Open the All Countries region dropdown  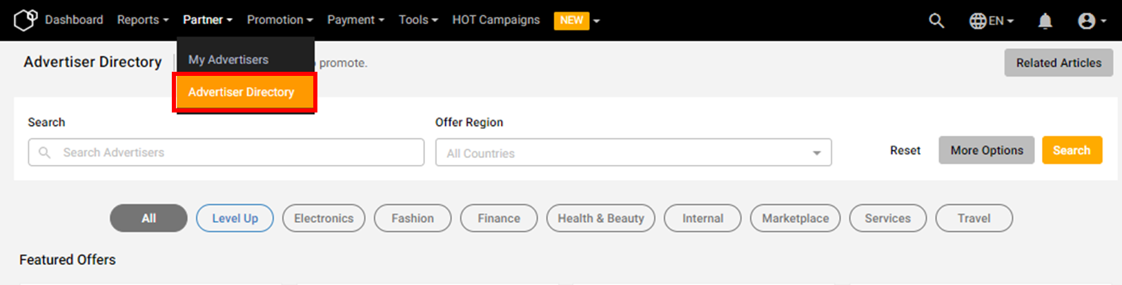[x=633, y=153]
